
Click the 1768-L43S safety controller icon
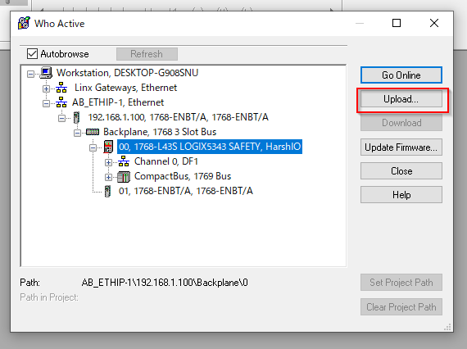[108, 147]
